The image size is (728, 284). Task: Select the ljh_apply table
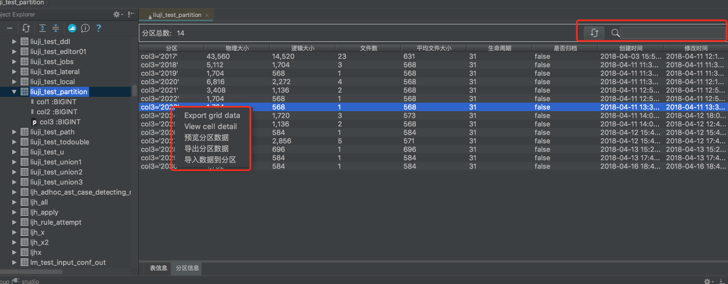pos(44,212)
